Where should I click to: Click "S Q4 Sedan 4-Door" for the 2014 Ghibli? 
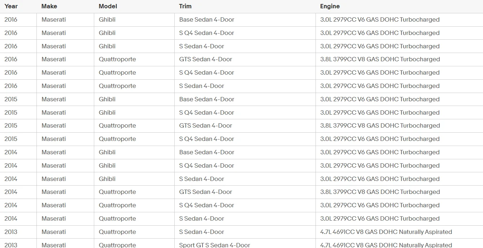coord(207,165)
